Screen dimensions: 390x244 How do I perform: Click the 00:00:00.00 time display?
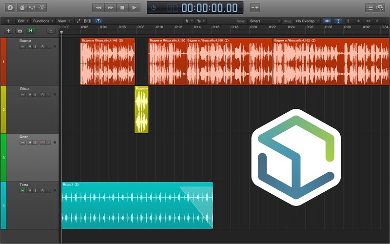pos(210,8)
